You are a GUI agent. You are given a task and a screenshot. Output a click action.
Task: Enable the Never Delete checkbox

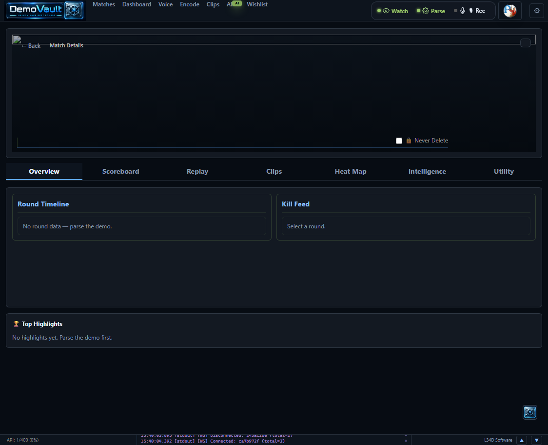[x=399, y=141]
